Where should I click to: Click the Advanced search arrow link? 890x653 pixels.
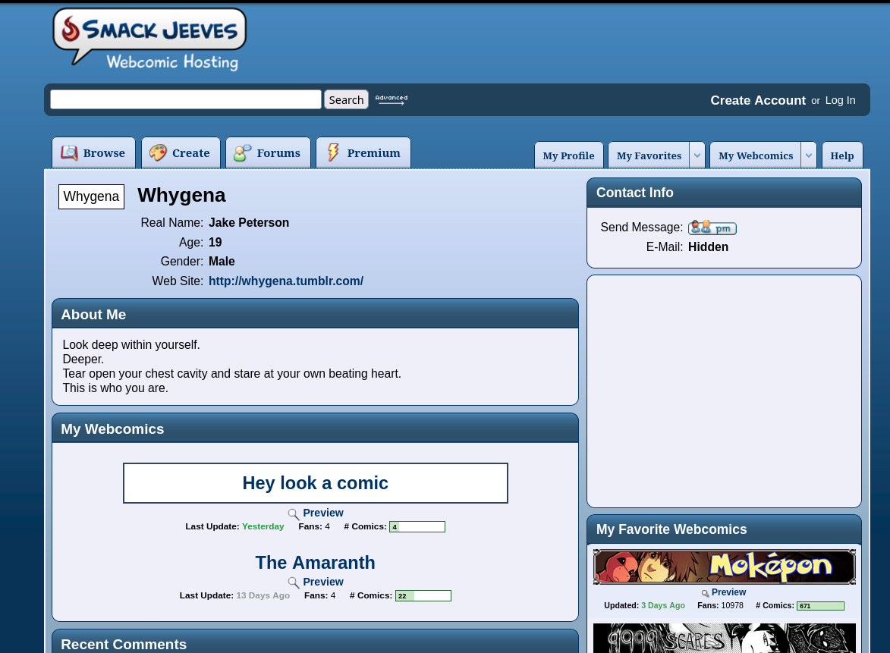coord(391,100)
